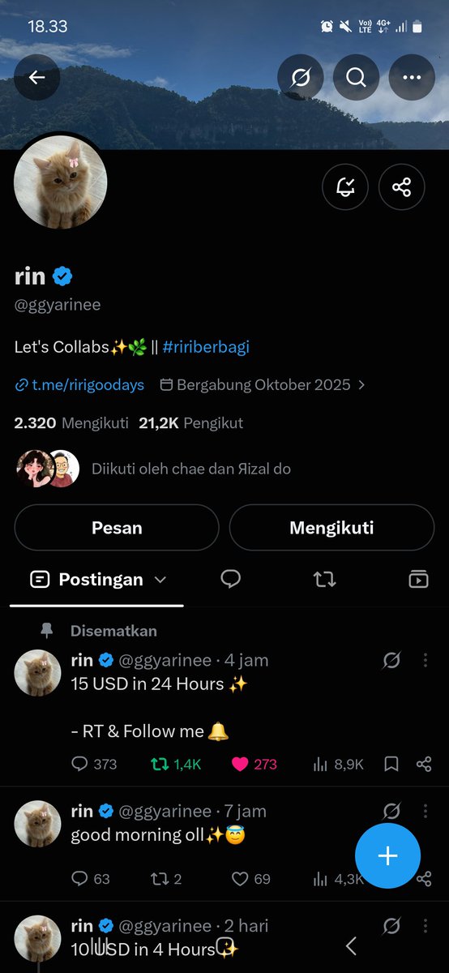Open profile search magnifier icon

tap(357, 77)
